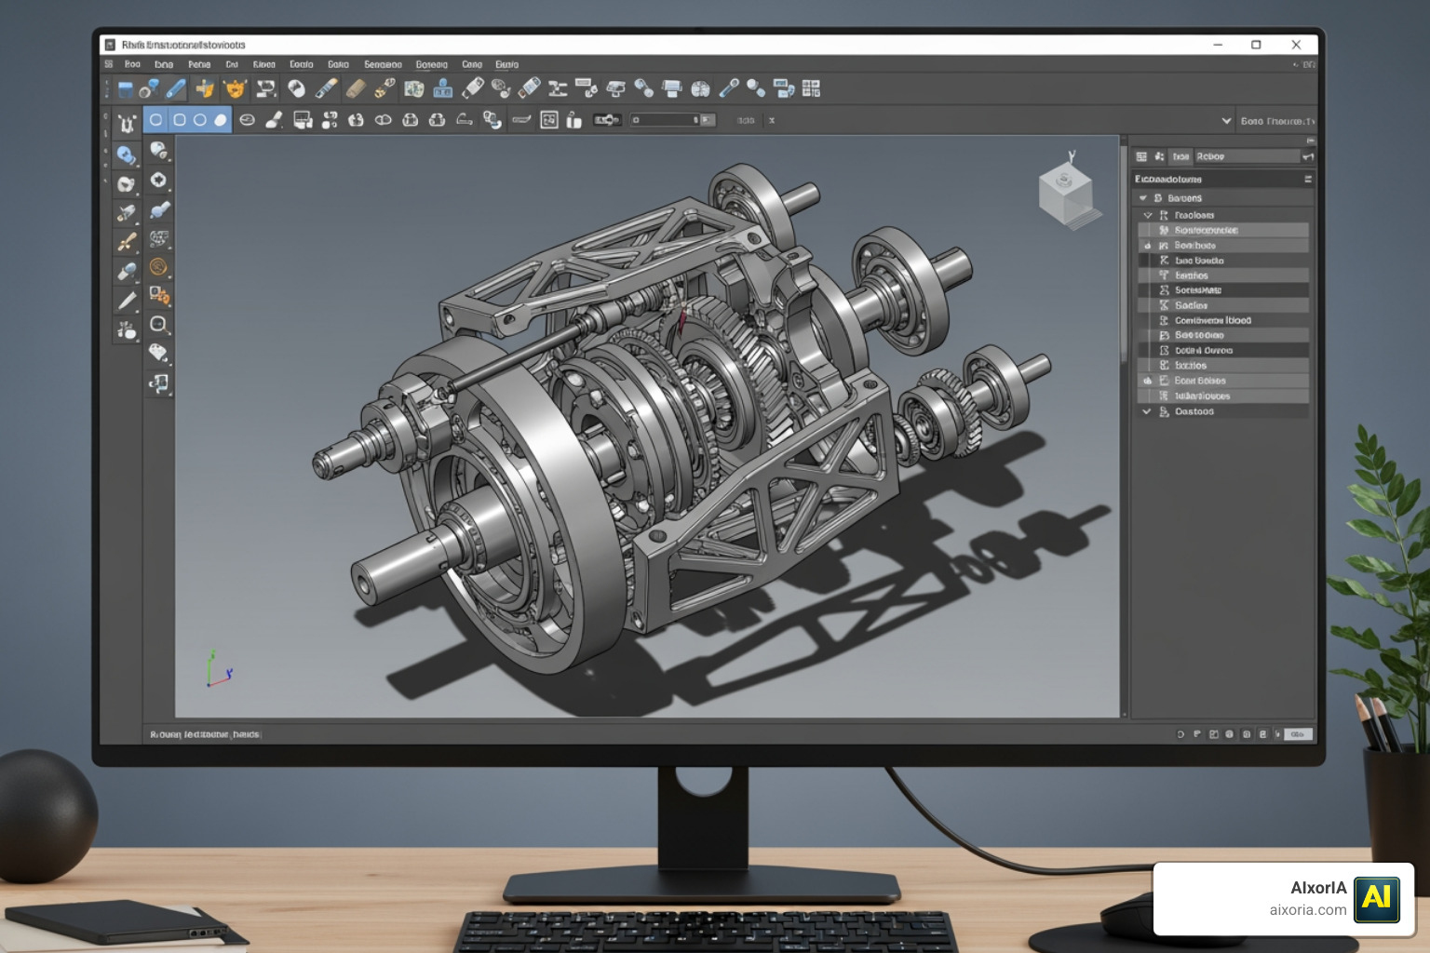Viewport: 1430px width, 953px height.
Task: Collapse the 'Barcens' root tree node
Action: pos(1143,198)
